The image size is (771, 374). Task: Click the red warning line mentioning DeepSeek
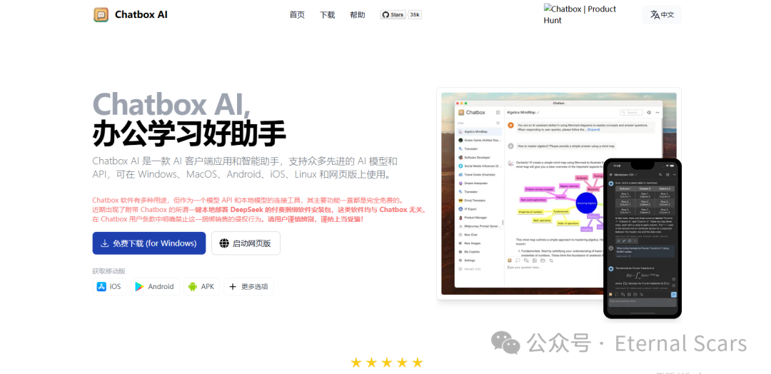pyautogui.click(x=259, y=209)
